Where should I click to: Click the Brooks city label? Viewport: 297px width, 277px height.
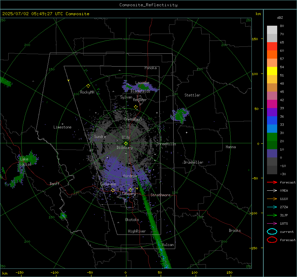pos(235,231)
